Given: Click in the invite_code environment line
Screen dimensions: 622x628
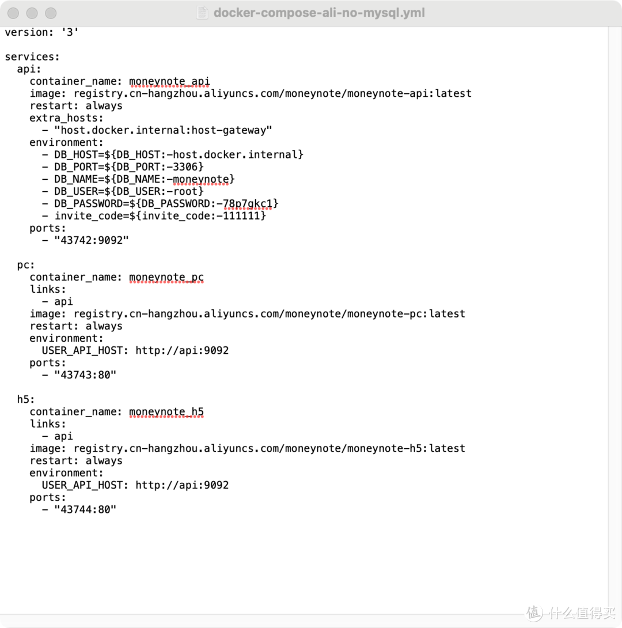Looking at the screenshot, I should [154, 216].
